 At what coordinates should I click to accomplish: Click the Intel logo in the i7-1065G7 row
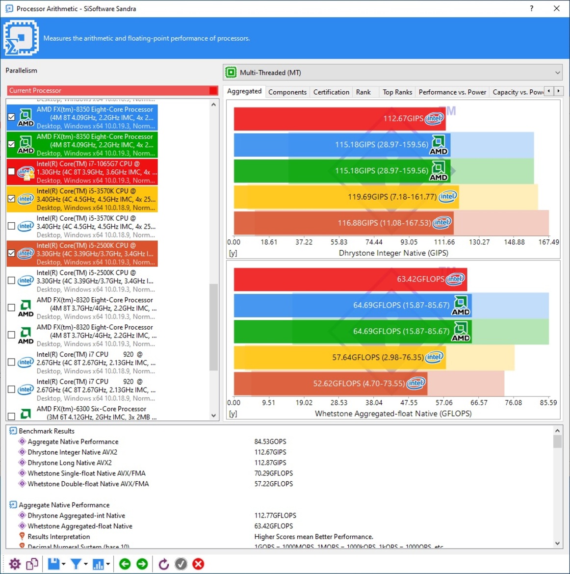[x=26, y=172]
